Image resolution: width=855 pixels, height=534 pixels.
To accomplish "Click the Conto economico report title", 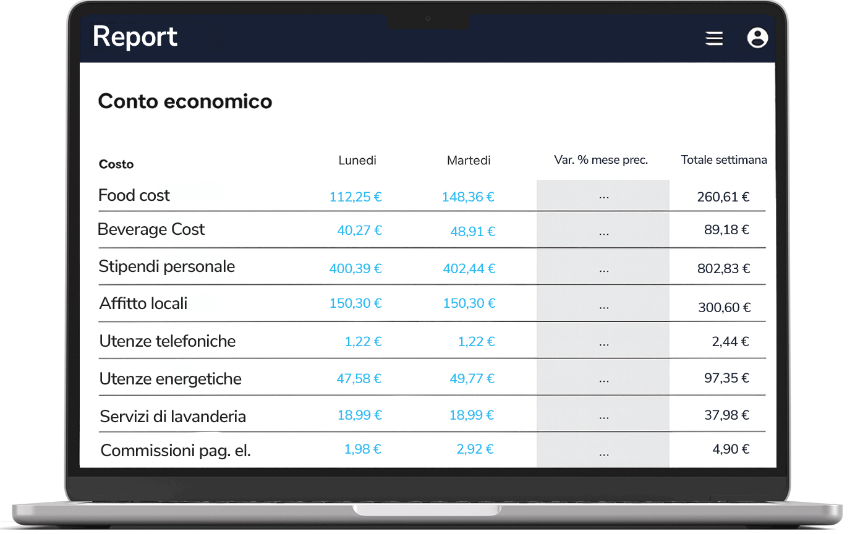I will point(185,101).
